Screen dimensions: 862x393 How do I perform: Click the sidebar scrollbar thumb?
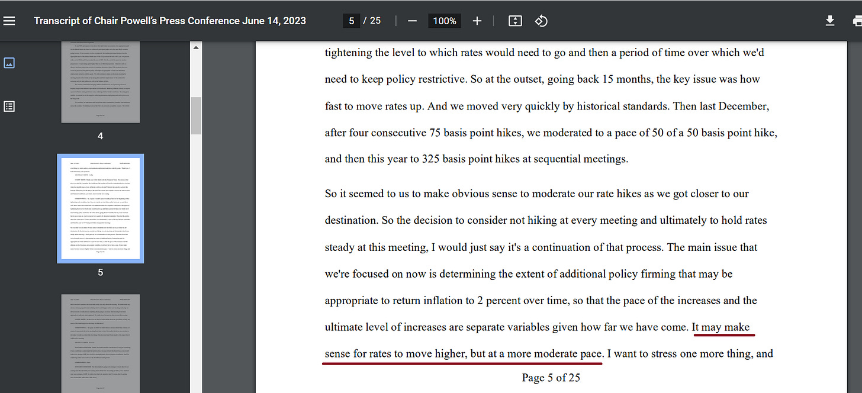[195, 116]
